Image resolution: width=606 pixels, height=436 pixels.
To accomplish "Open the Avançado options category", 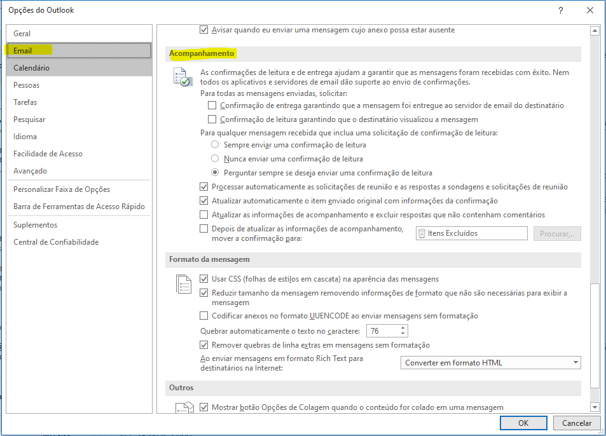I will tap(79, 171).
